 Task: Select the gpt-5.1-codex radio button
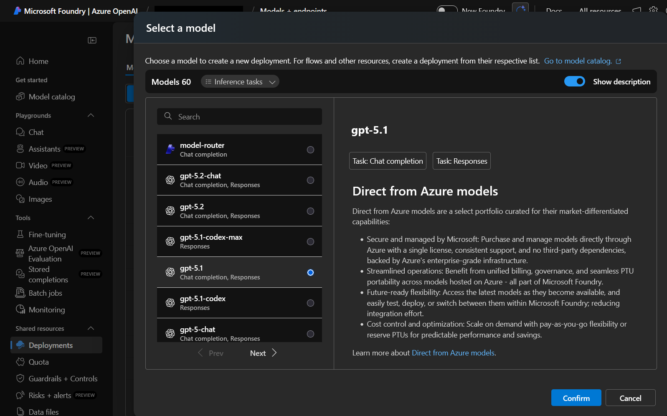pos(310,303)
